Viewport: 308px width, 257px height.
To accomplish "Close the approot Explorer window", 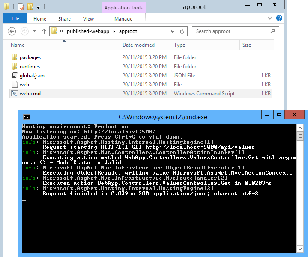I will click(x=275, y=5).
